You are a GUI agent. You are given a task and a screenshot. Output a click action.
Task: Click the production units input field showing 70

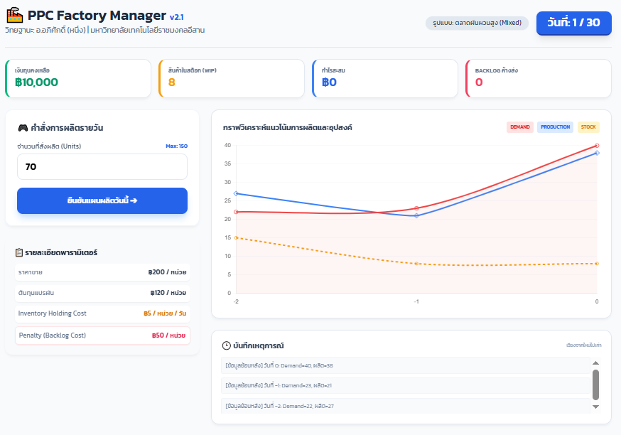click(102, 167)
